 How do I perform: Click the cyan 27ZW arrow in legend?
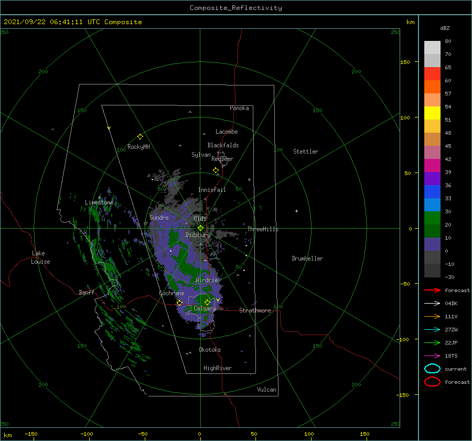click(432, 330)
